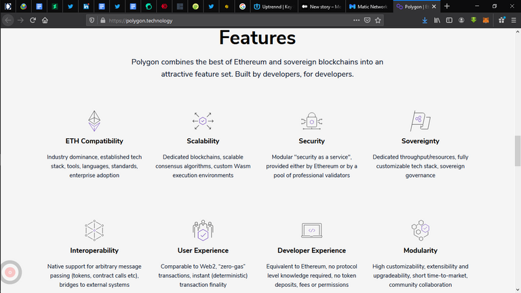Click the User Experience title
521x293 pixels.
203,250
